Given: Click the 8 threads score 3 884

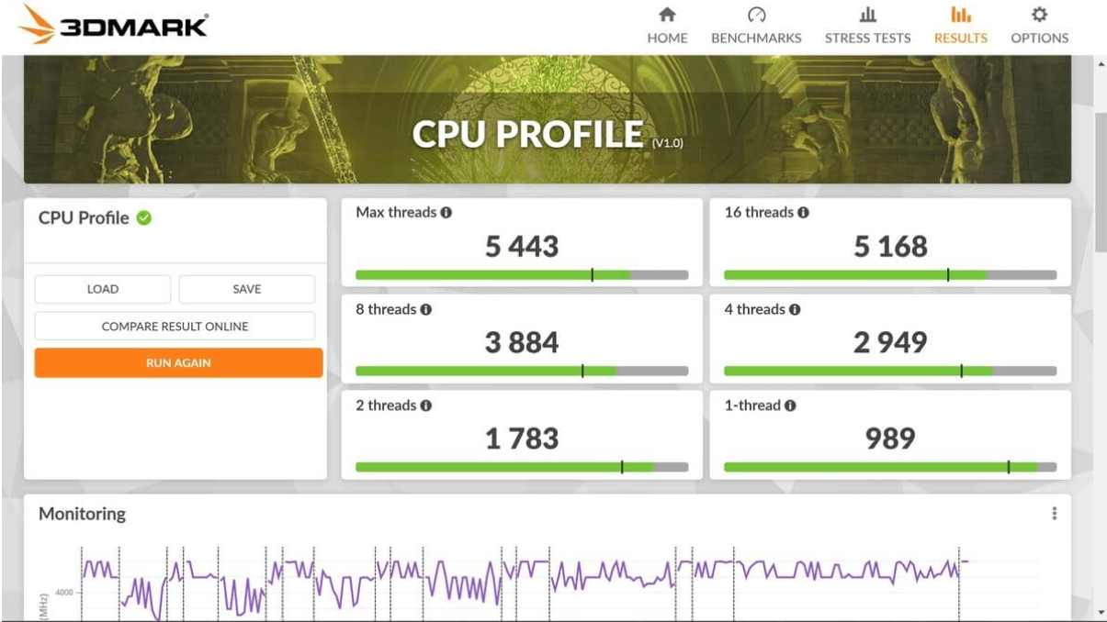Looking at the screenshot, I should [522, 342].
